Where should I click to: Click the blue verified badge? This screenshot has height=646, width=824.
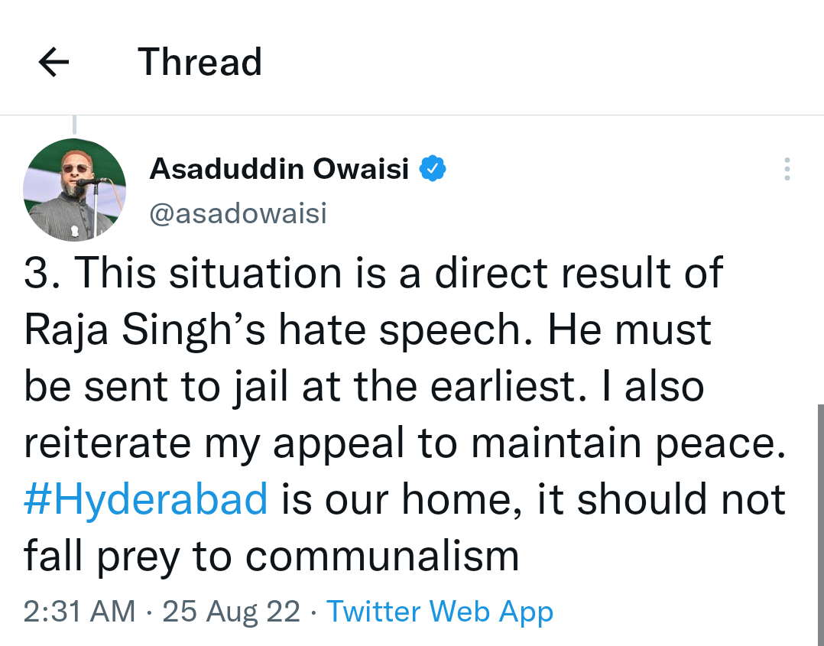pos(433,168)
